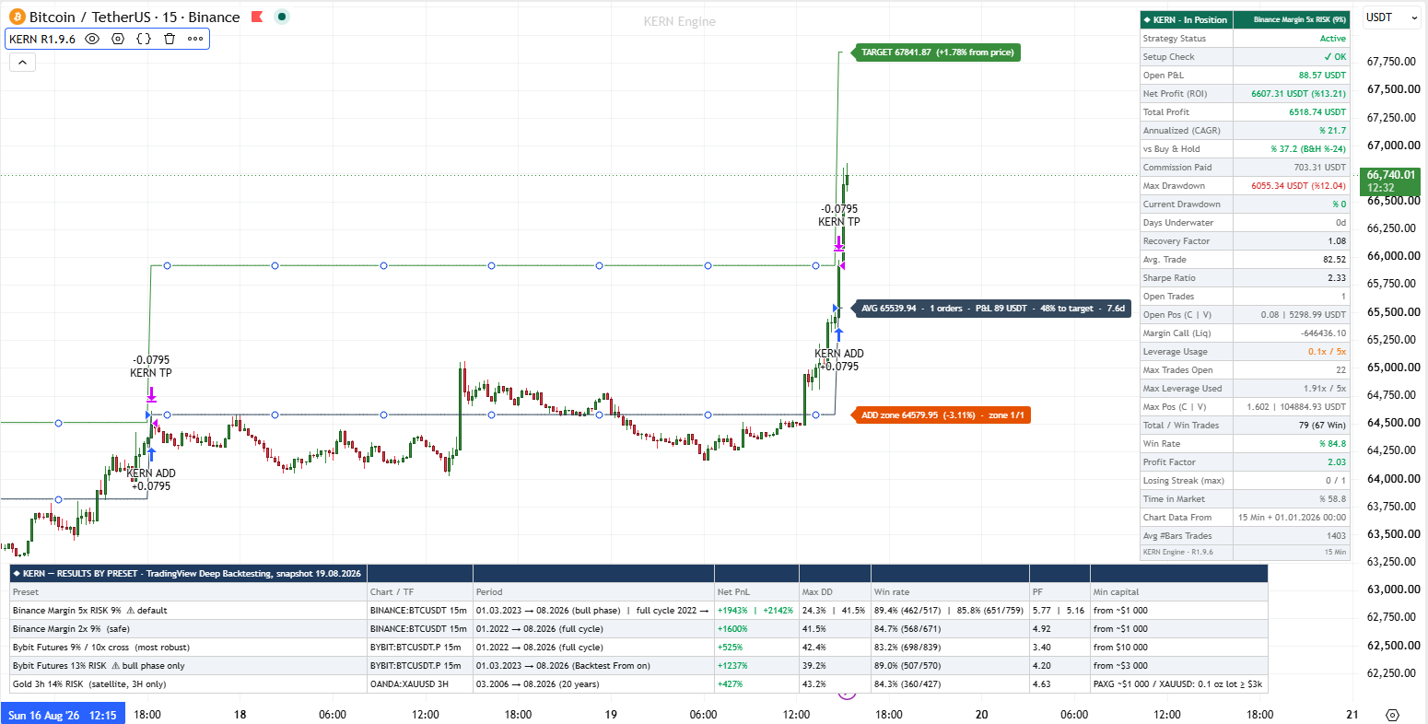Click preset row 'Binance Margin 2x 9% (safe)'
Viewport: 1428px width, 724px height.
click(188, 629)
